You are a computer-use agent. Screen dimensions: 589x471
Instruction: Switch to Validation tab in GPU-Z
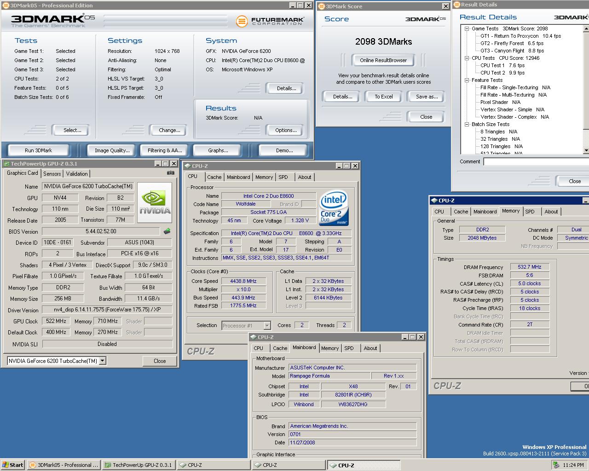coord(77,174)
